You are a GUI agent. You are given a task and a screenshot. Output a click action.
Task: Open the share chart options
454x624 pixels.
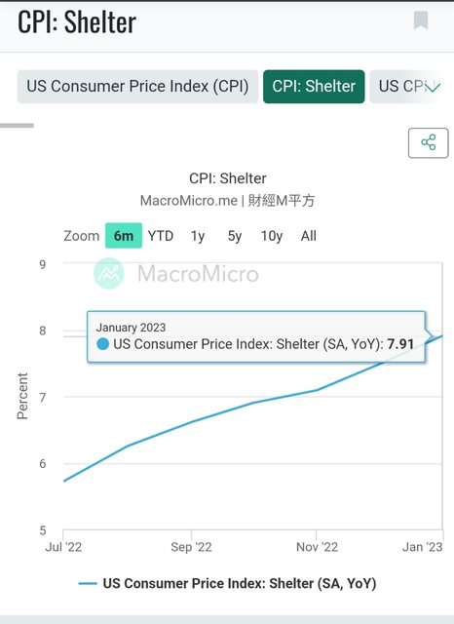tap(428, 142)
